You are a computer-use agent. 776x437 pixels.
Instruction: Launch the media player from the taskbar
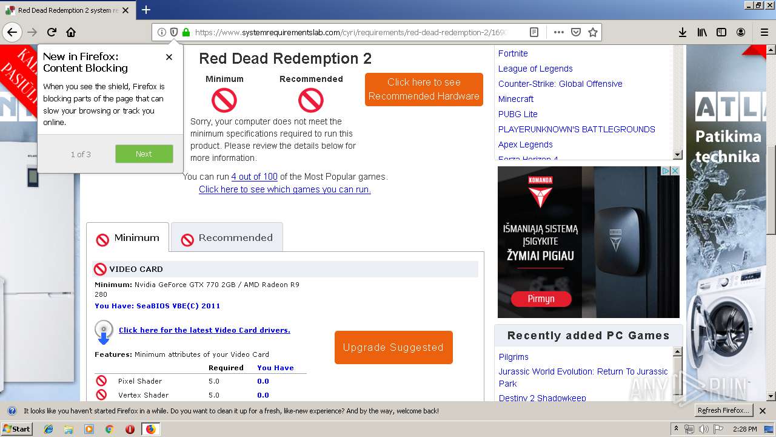(89, 429)
